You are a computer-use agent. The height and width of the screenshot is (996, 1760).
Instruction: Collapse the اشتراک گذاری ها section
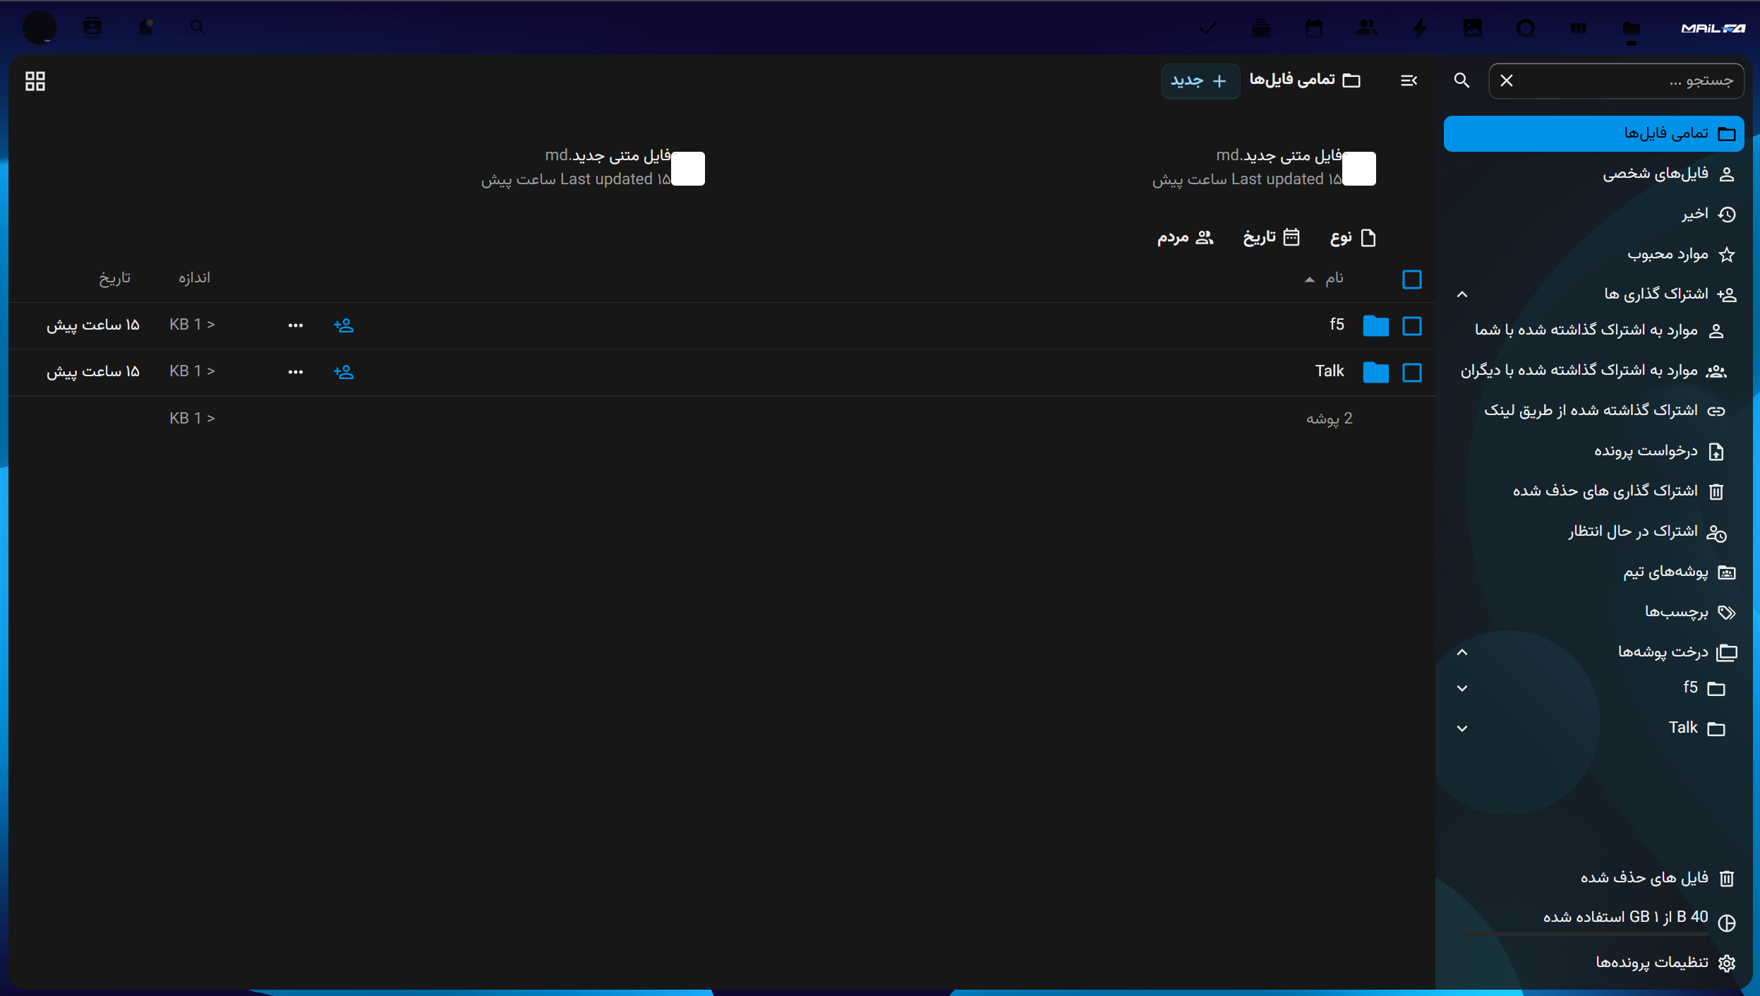(1462, 294)
